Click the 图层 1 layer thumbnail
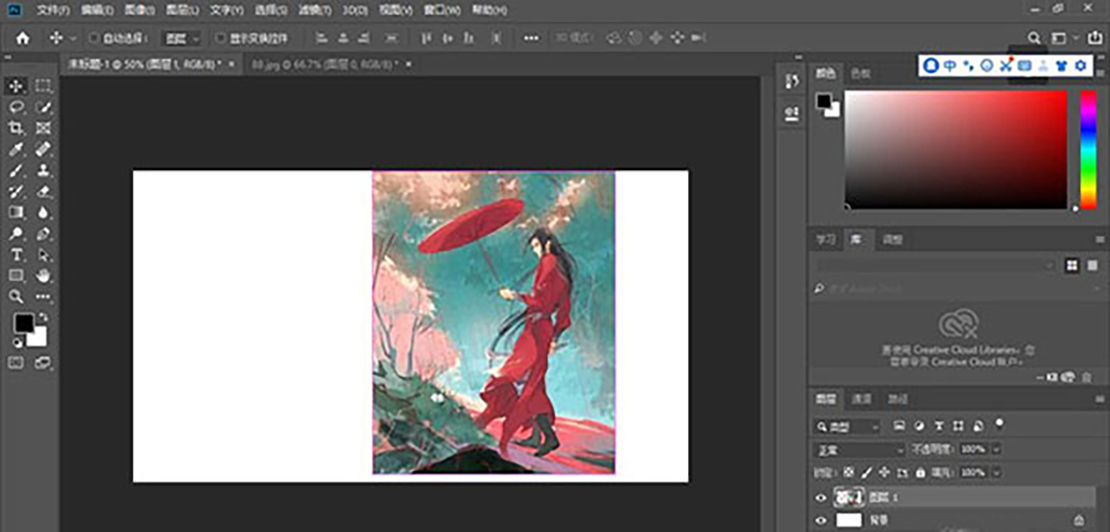The image size is (1110, 532). (x=848, y=498)
